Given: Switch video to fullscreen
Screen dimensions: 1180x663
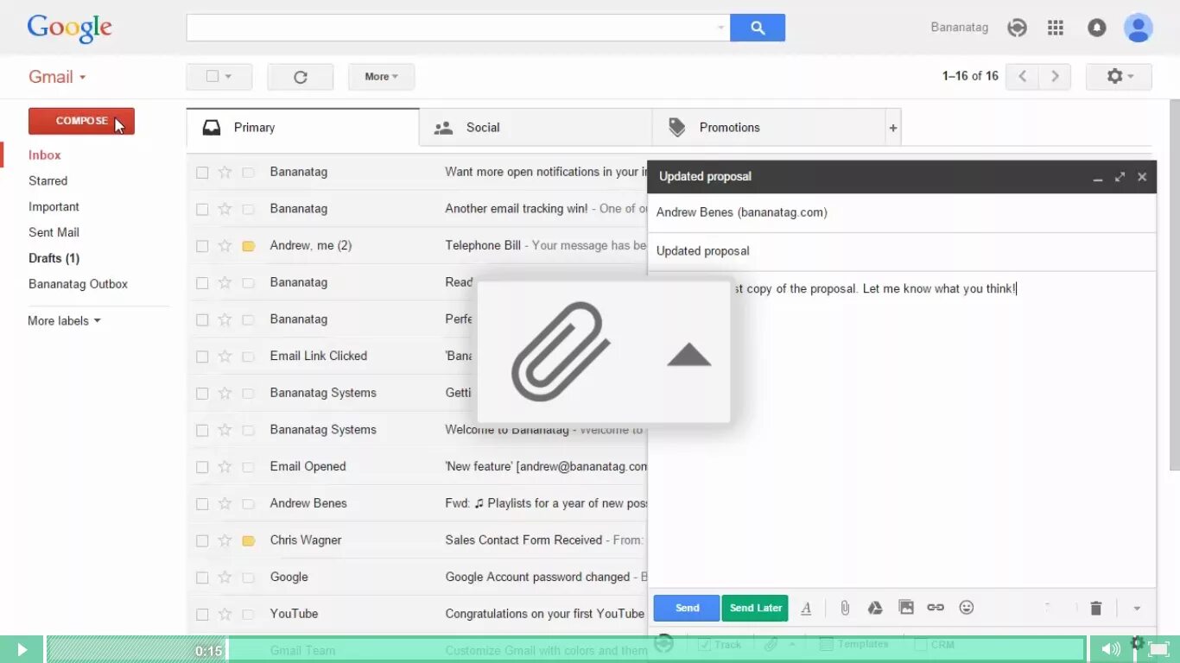Looking at the screenshot, I should coord(1160,649).
